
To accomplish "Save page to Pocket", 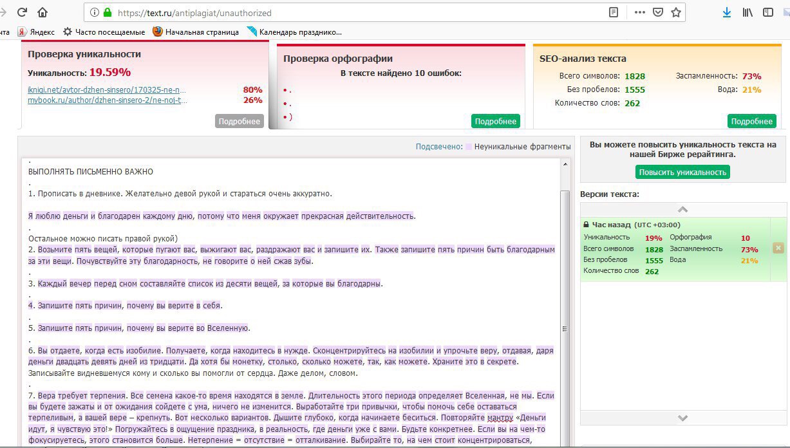I will pyautogui.click(x=657, y=12).
